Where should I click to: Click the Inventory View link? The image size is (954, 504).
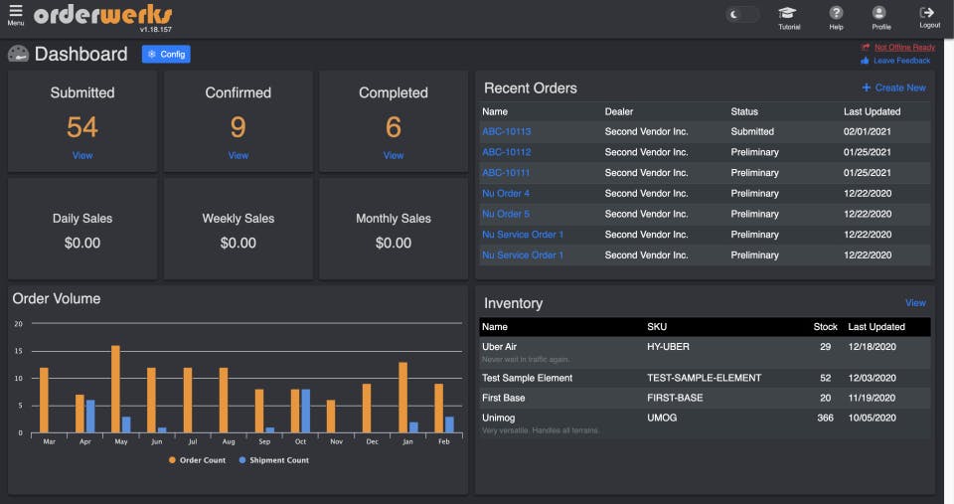click(915, 303)
